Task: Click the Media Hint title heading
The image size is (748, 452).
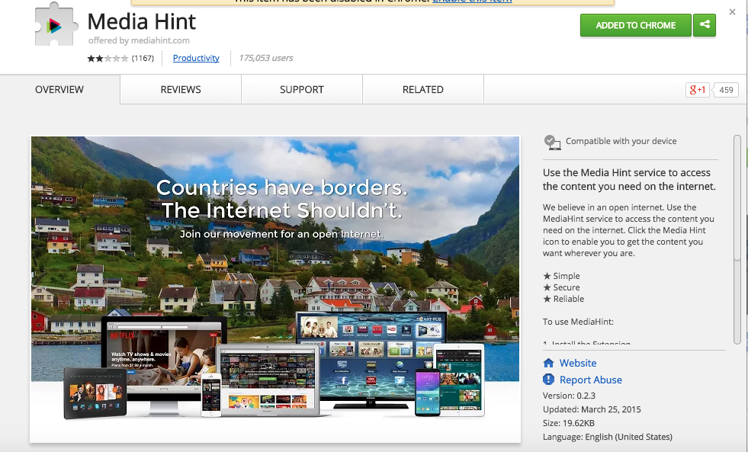Action: coord(142,21)
